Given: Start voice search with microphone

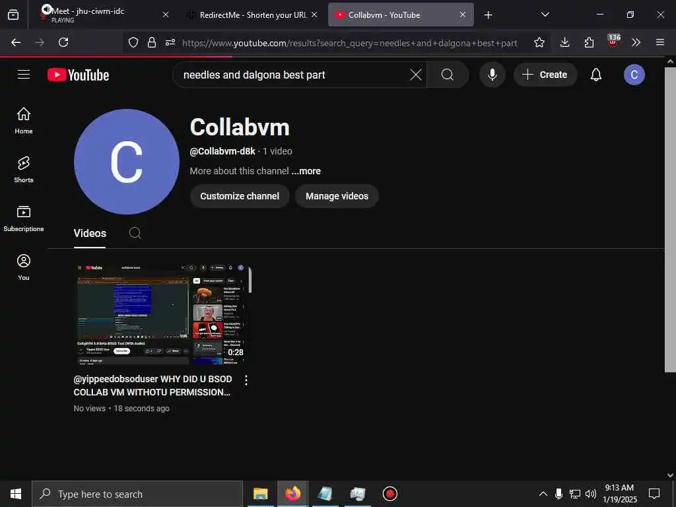Looking at the screenshot, I should tap(492, 75).
